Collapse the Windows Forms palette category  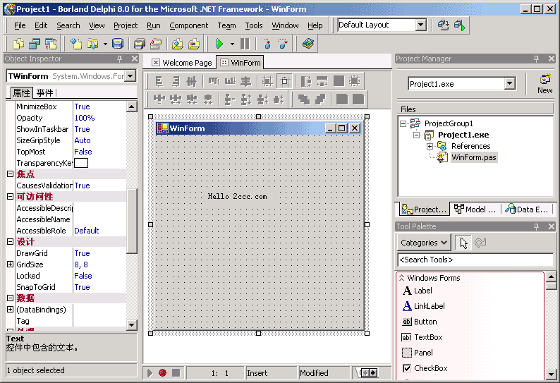(x=402, y=278)
